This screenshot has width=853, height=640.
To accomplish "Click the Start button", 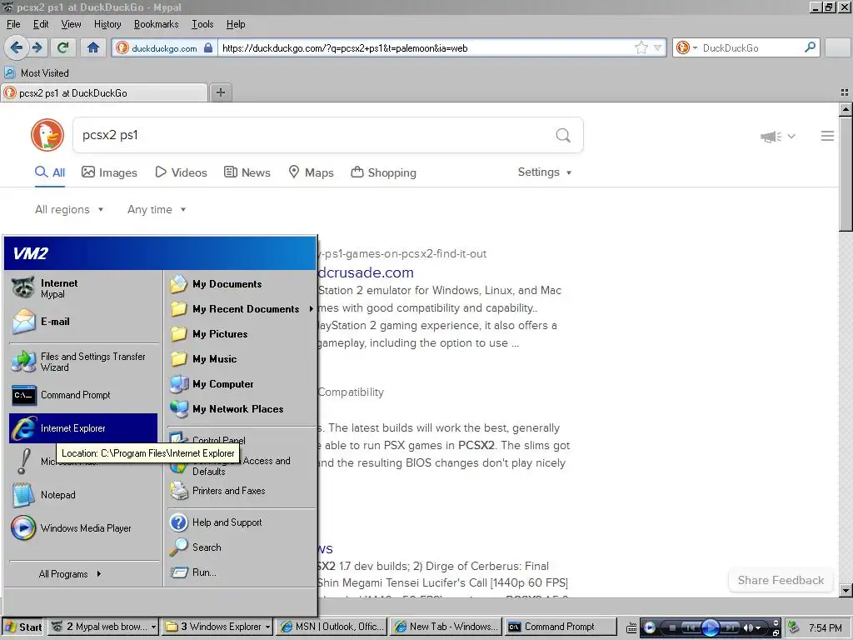I will 24,627.
